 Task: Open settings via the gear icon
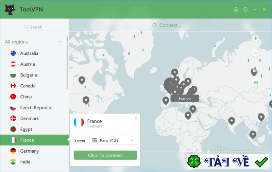[245, 10]
